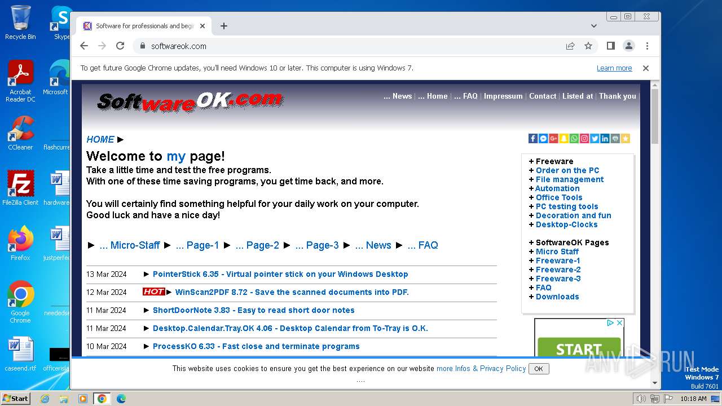Go to Micro-Staff page link

click(130, 245)
